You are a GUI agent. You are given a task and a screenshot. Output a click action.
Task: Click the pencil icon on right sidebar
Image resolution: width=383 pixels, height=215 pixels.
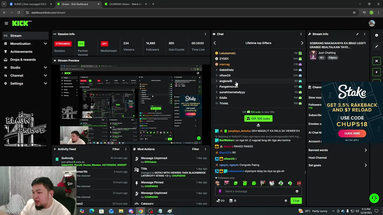tap(376, 47)
